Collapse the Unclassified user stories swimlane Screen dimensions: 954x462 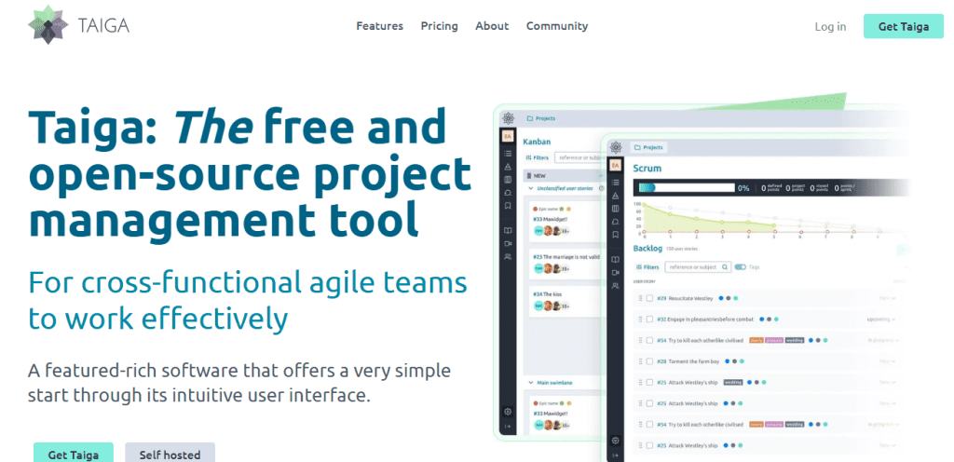point(530,188)
